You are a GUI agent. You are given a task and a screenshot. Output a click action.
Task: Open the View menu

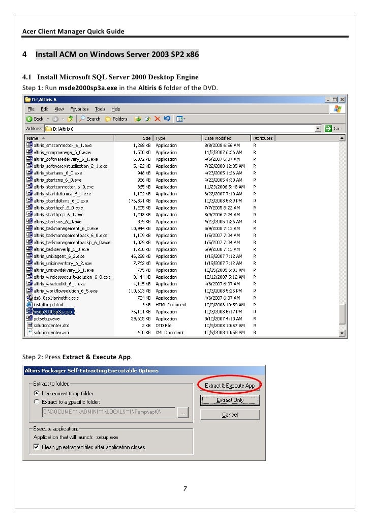pos(59,109)
